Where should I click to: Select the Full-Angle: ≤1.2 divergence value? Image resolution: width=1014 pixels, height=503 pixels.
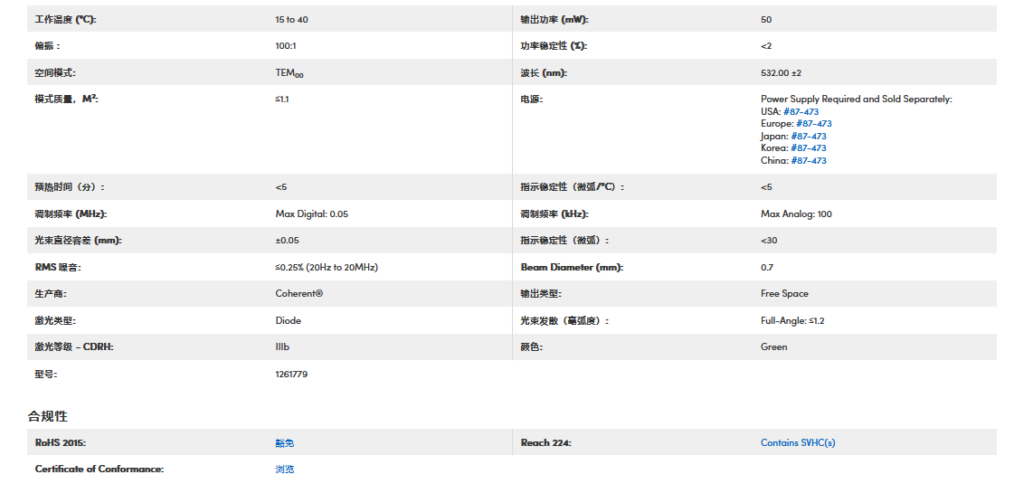792,320
